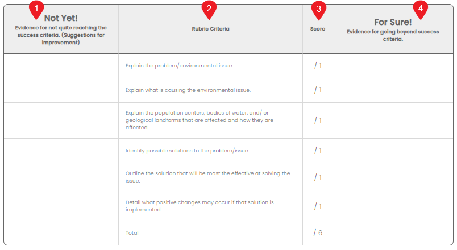Click score field for possible solutions row
The width and height of the screenshot is (457, 250).
[x=318, y=151]
